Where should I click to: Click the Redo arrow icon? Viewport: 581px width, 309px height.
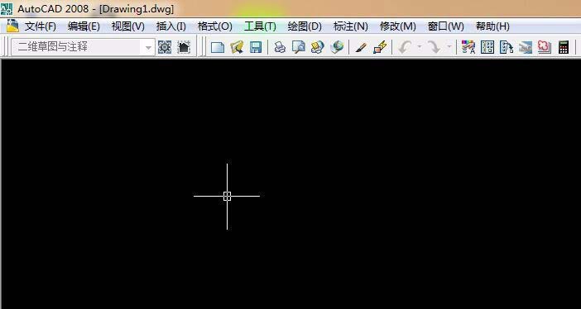coord(433,47)
